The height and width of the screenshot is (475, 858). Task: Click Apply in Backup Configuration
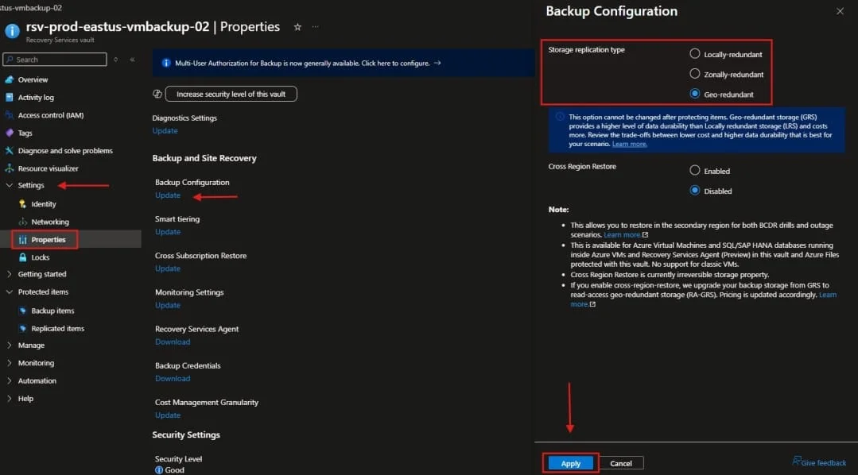(571, 464)
